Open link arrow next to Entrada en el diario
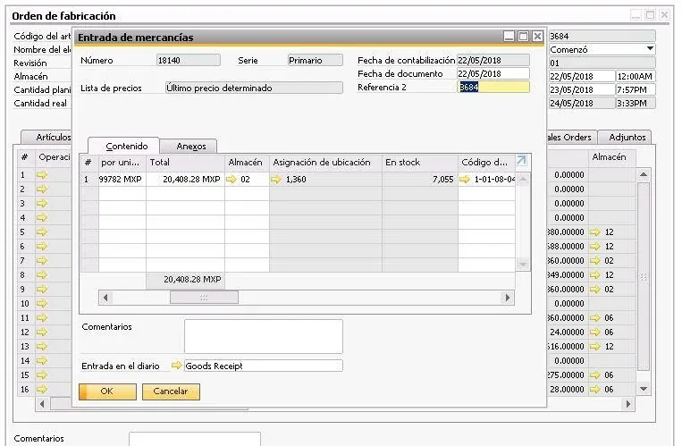 click(x=176, y=366)
